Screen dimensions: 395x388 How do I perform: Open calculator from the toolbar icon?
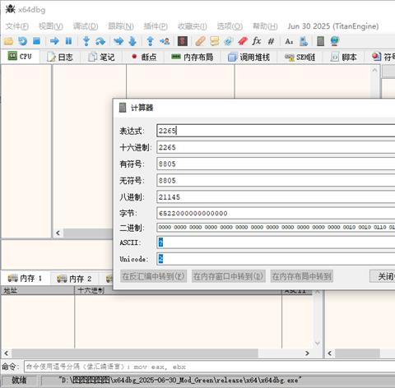(320, 41)
